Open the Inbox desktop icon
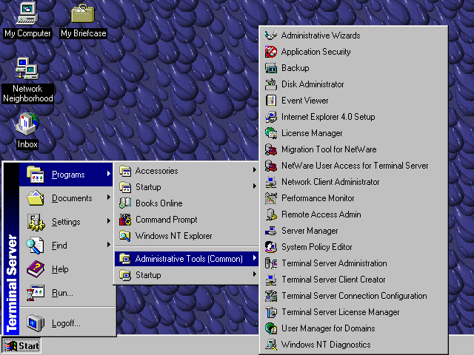474x355 pixels. coord(27,124)
